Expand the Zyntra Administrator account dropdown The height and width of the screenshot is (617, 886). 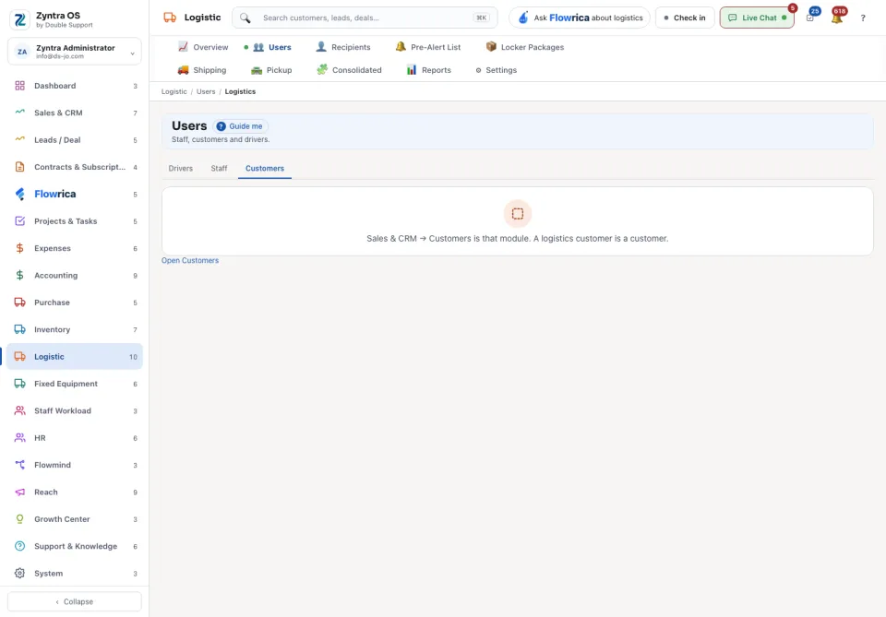[x=75, y=52]
